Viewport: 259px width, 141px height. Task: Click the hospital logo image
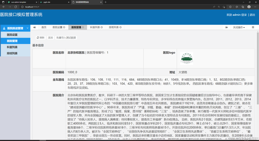click(x=187, y=58)
